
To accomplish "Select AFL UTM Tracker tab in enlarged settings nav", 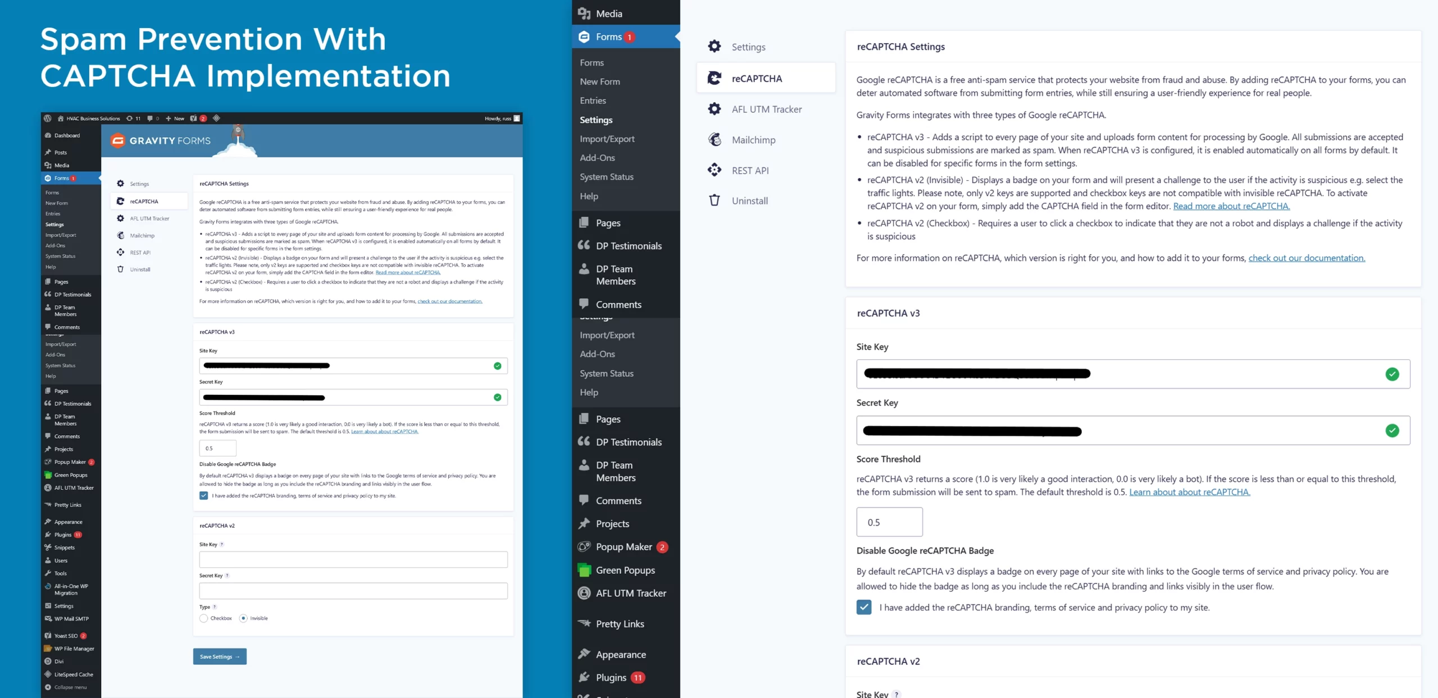I will 766,109.
